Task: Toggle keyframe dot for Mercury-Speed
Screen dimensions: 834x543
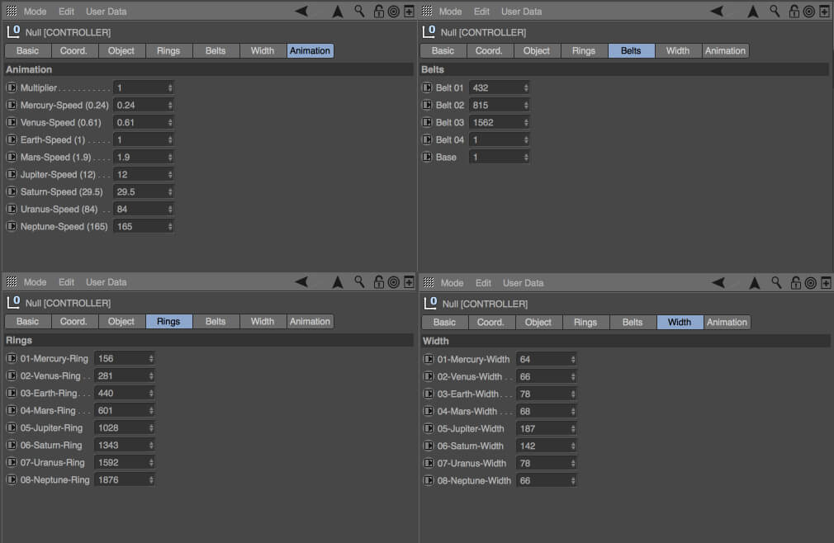Action: [12, 105]
